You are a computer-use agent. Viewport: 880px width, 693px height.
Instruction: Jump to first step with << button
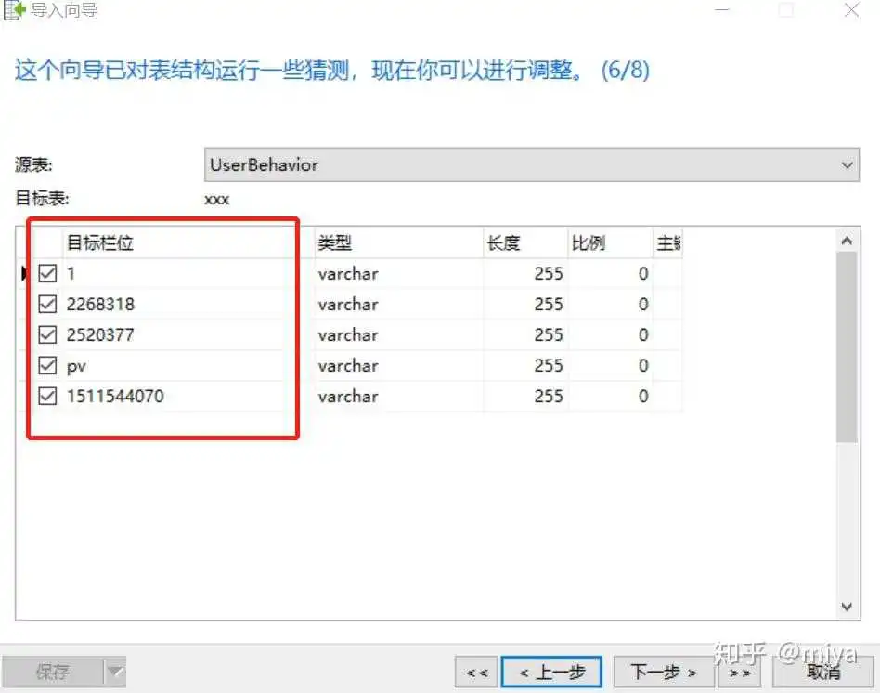(477, 672)
